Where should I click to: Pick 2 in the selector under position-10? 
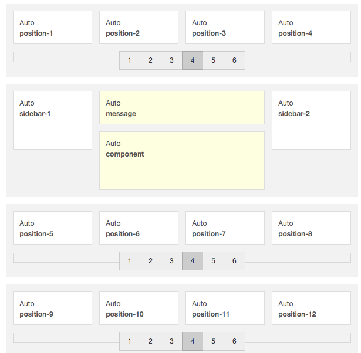click(x=150, y=341)
